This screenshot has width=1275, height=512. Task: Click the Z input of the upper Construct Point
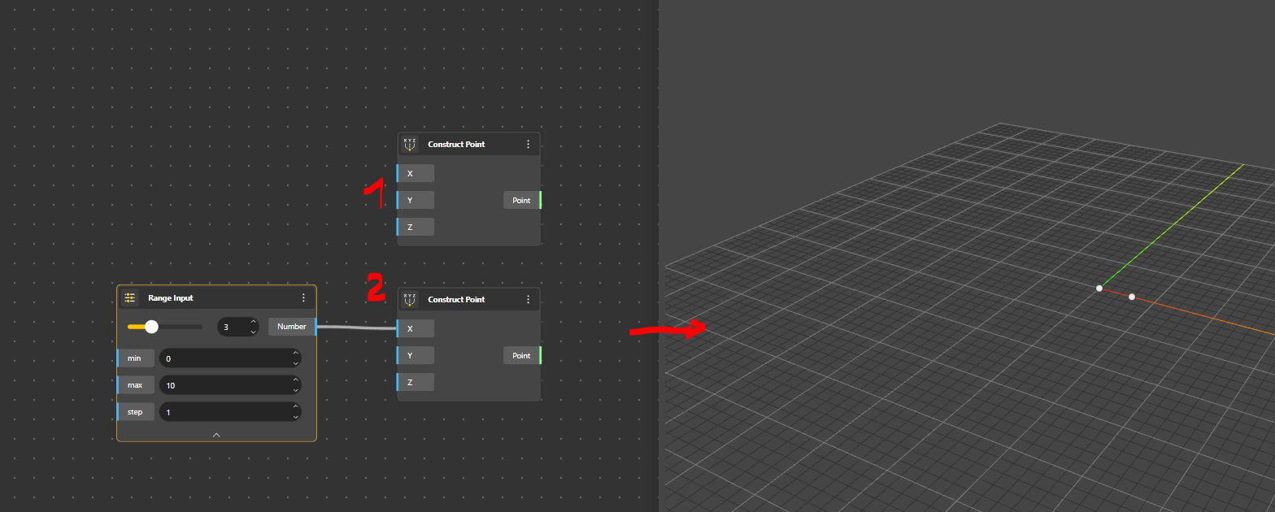coord(416,227)
